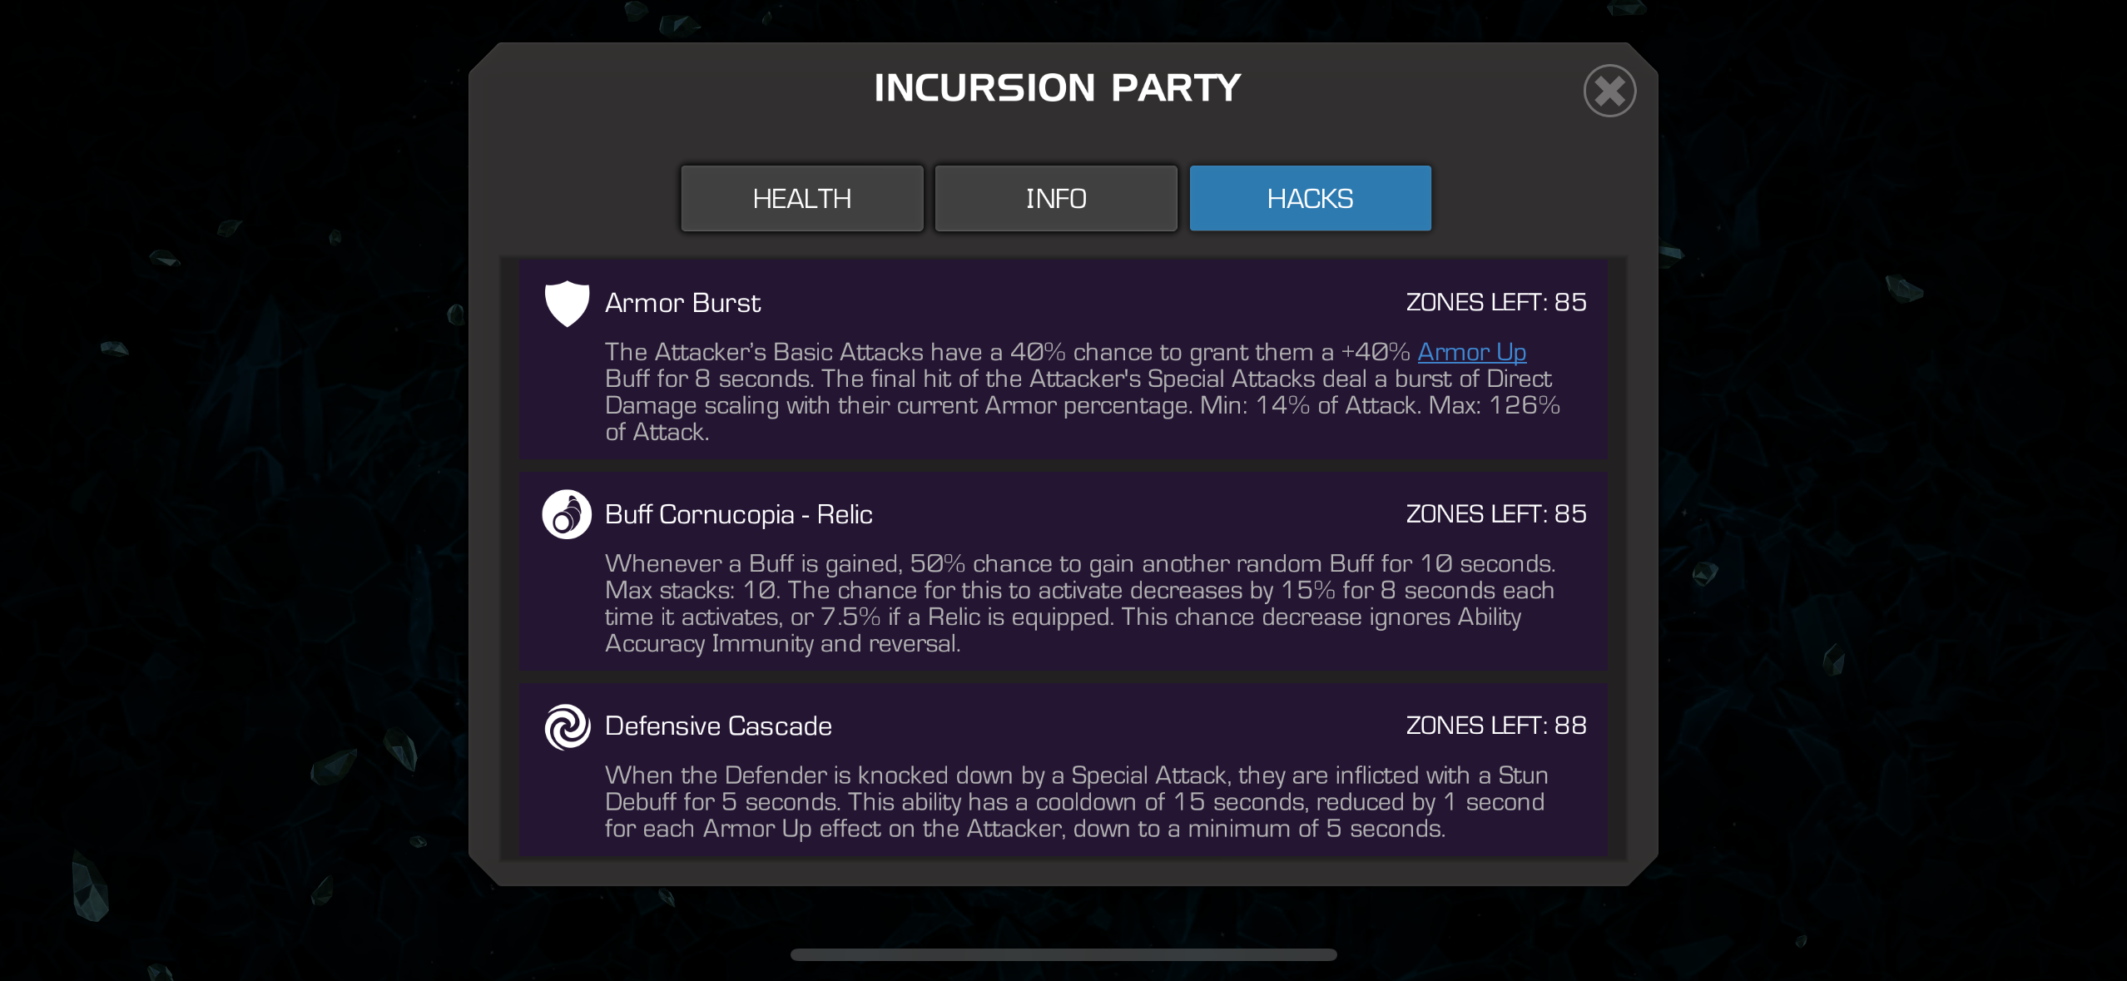Tap the home indicator bar
The width and height of the screenshot is (2127, 981).
pos(1063,954)
